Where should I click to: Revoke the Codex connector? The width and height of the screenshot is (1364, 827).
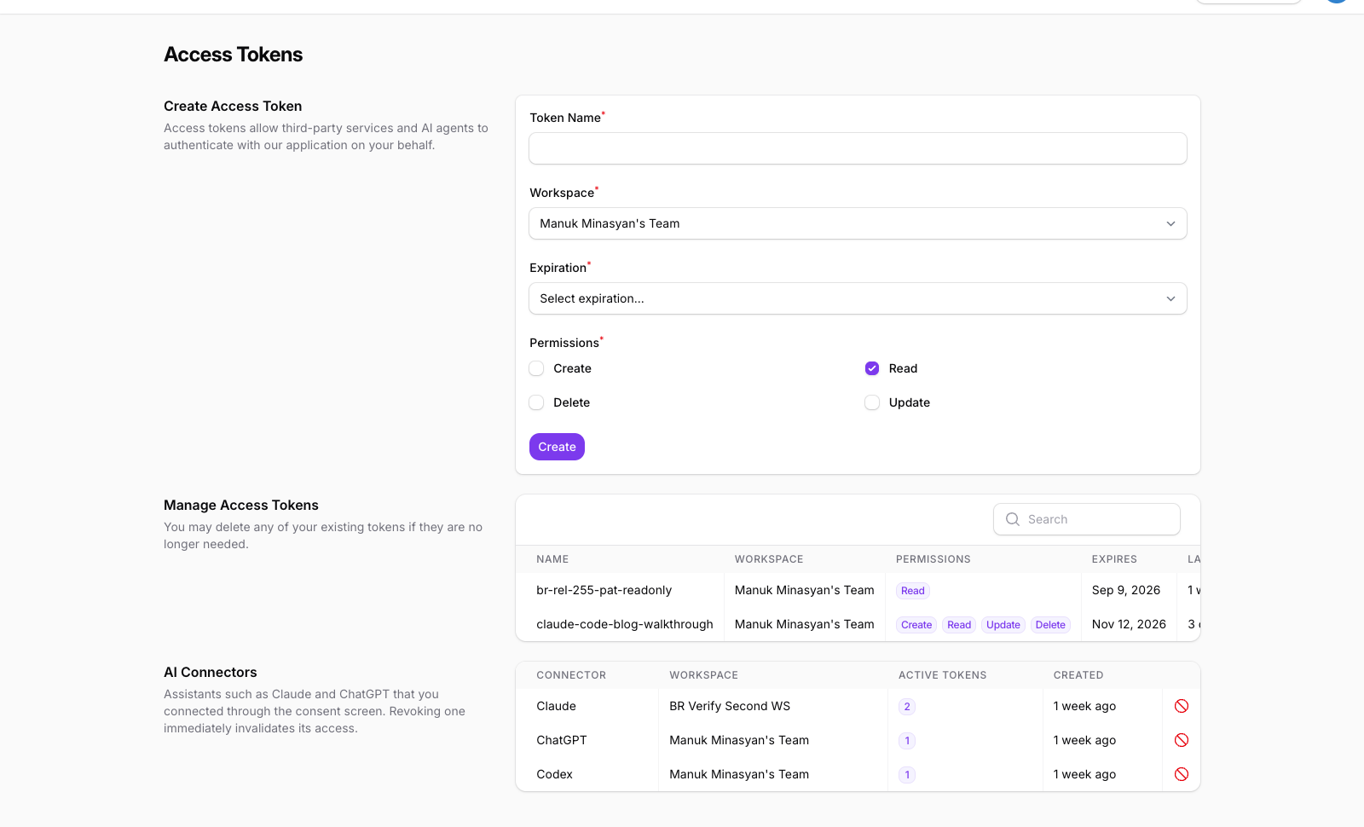coord(1182,774)
